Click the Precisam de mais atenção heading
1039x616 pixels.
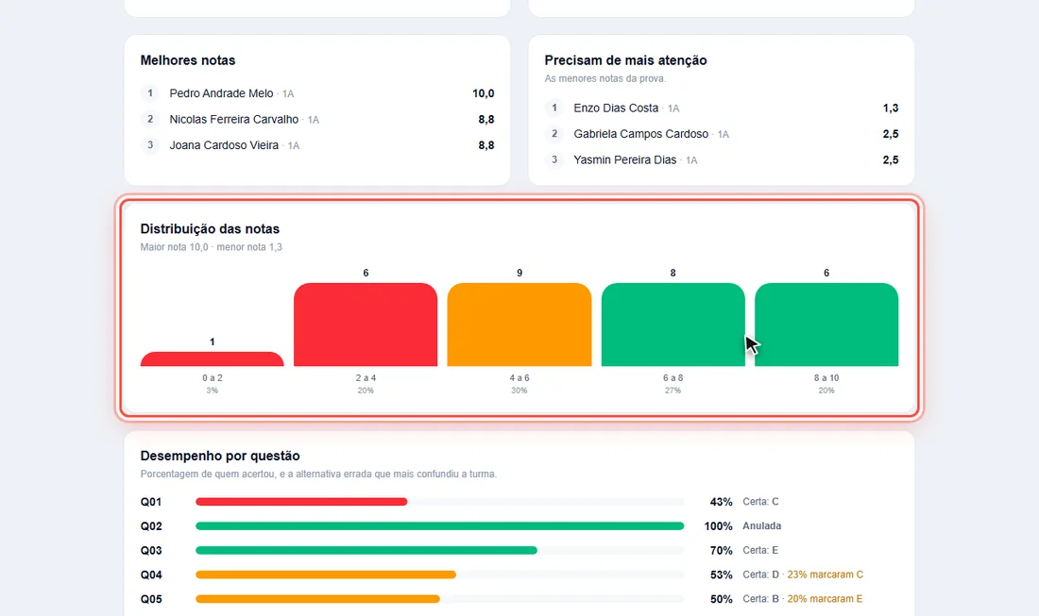tap(625, 60)
